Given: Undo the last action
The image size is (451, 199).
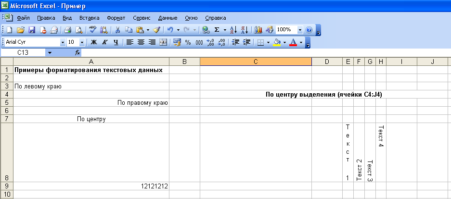Looking at the screenshot, I should (x=170, y=30).
